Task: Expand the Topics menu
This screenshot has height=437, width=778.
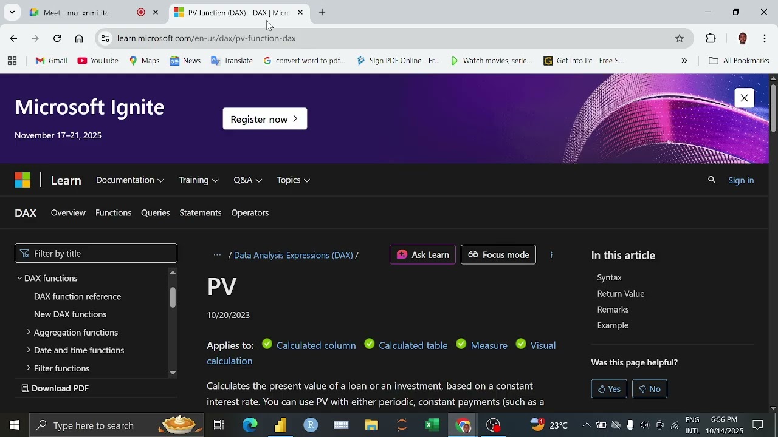Action: [x=294, y=180]
